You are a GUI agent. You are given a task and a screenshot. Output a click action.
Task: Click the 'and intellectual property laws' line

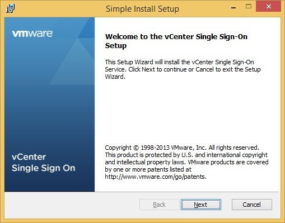pos(186,162)
